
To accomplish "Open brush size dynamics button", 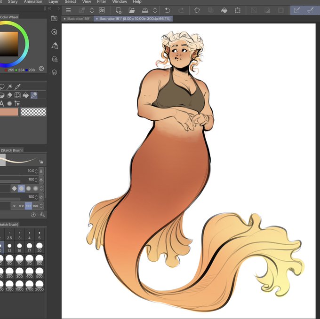I will click(x=41, y=171).
